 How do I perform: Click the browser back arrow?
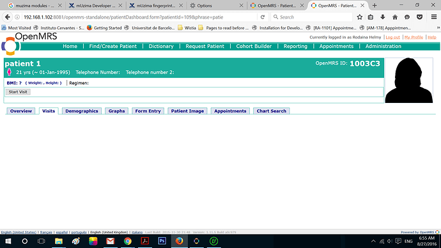pyautogui.click(x=7, y=17)
